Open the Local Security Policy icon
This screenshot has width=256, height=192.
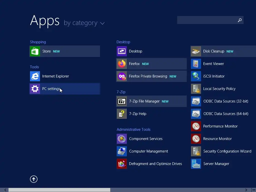[x=196, y=89]
